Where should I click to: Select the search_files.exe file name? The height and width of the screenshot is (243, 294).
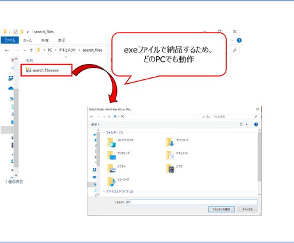tap(45, 70)
